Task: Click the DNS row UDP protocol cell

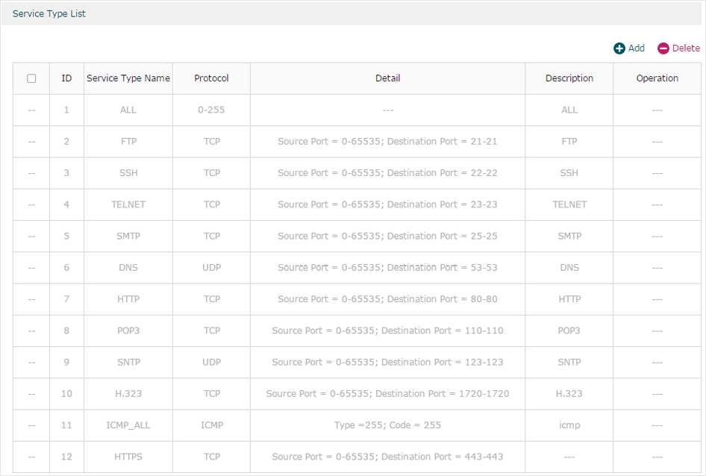Action: (x=211, y=268)
